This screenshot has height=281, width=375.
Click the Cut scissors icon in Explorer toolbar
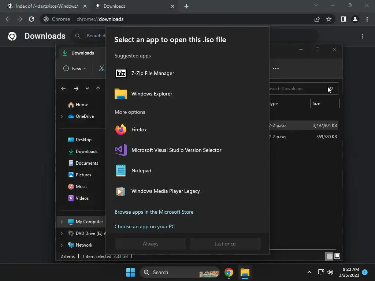tap(102, 68)
